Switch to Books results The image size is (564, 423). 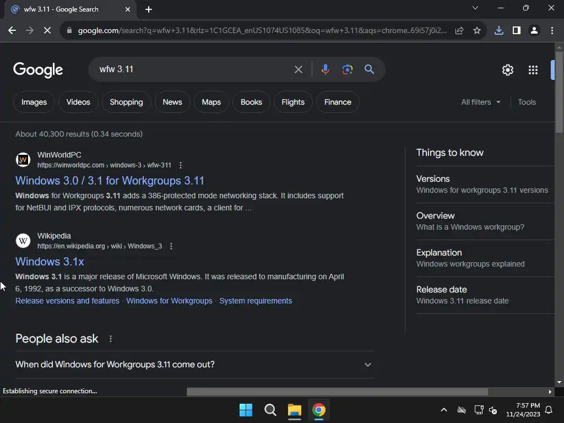click(251, 102)
